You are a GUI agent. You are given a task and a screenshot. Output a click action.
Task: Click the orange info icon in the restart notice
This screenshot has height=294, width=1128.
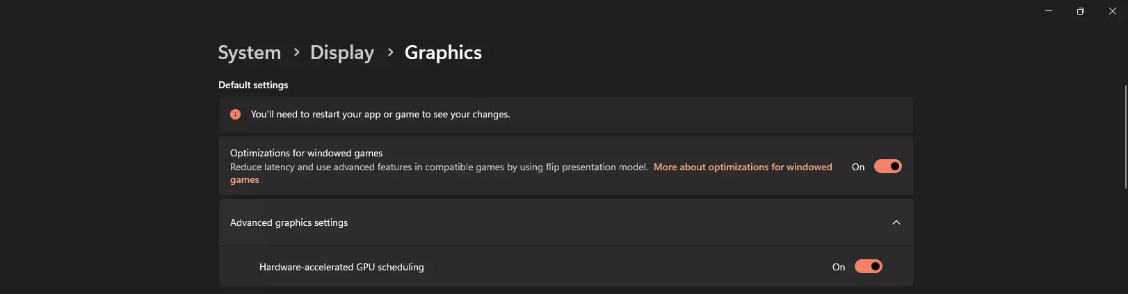(x=235, y=114)
